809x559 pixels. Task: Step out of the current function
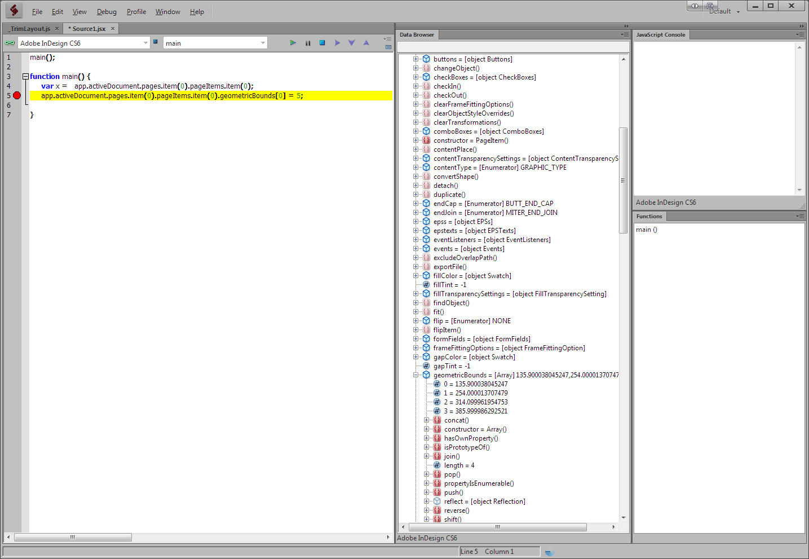point(366,43)
